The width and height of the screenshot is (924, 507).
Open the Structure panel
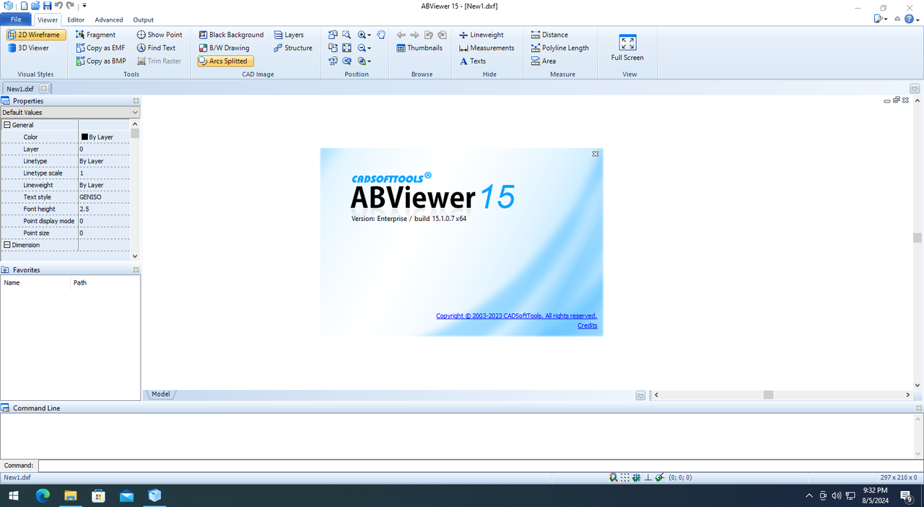click(x=293, y=48)
